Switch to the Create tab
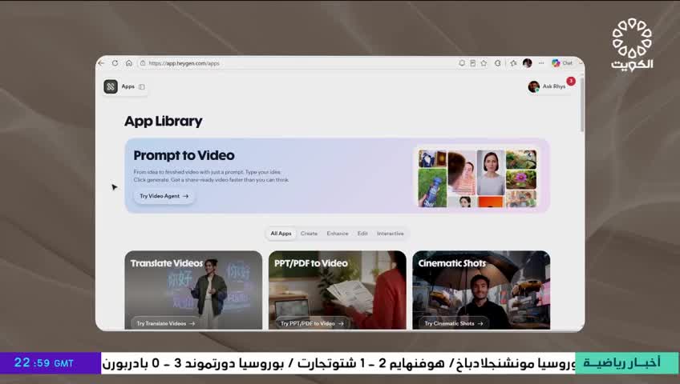The height and width of the screenshot is (384, 680). click(x=309, y=234)
